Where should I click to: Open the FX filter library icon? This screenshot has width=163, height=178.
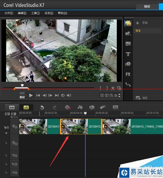pyautogui.click(x=128, y=74)
